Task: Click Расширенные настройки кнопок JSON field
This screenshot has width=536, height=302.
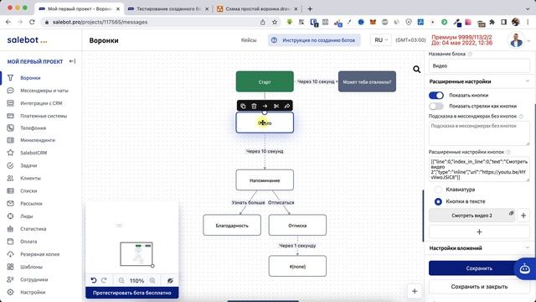Action: click(x=479, y=169)
